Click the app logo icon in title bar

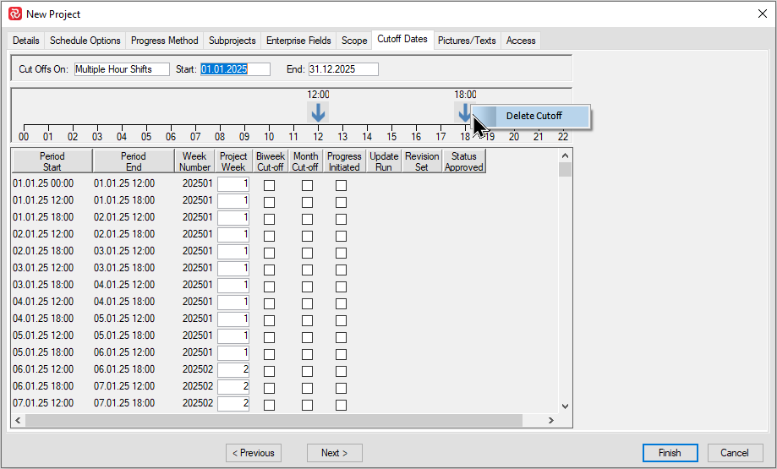(x=15, y=14)
